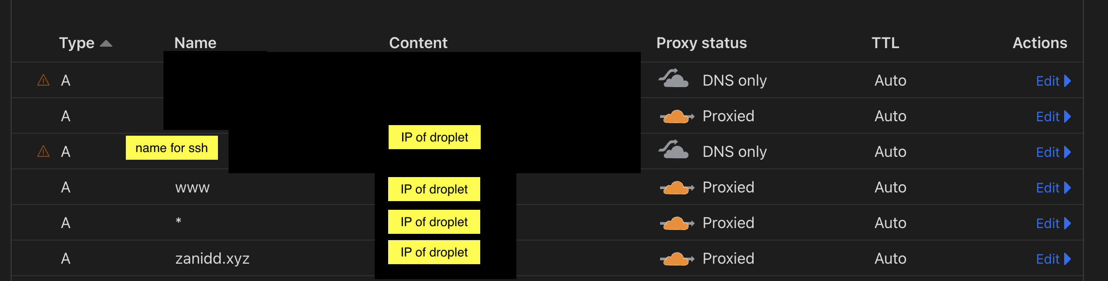Click the Name column header
The height and width of the screenshot is (281, 1108).
tap(195, 43)
